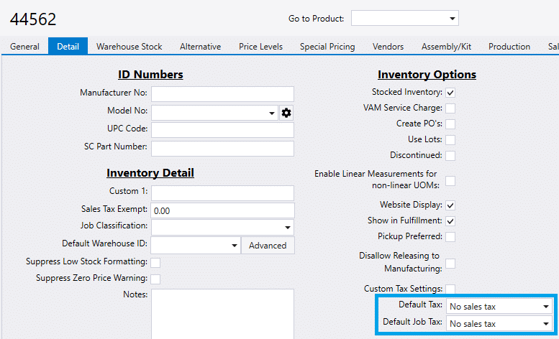Enable the VAM Service Charge checkbox

click(x=450, y=108)
